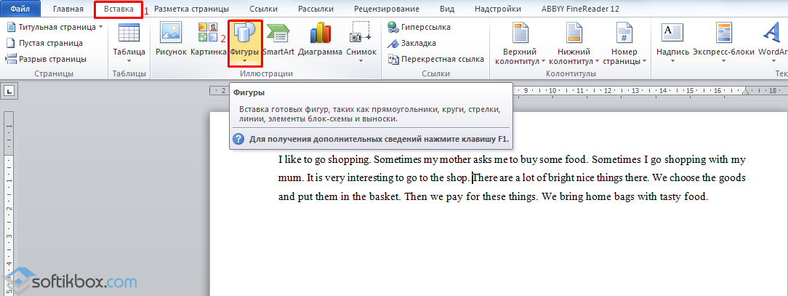Open the Снимок screenshot dropdown

361,60
